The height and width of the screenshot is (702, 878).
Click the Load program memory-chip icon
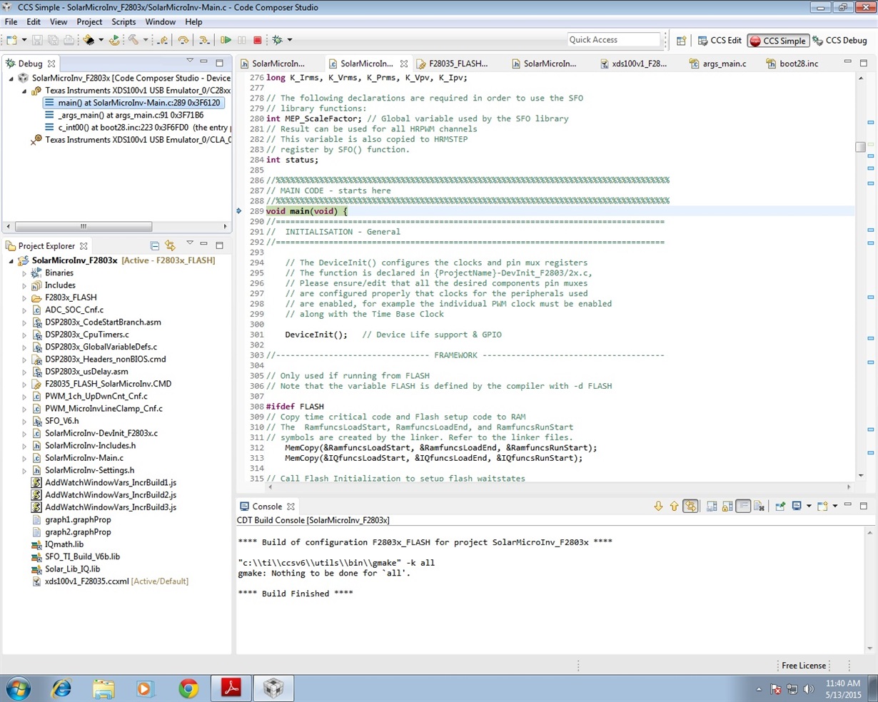[x=89, y=40]
